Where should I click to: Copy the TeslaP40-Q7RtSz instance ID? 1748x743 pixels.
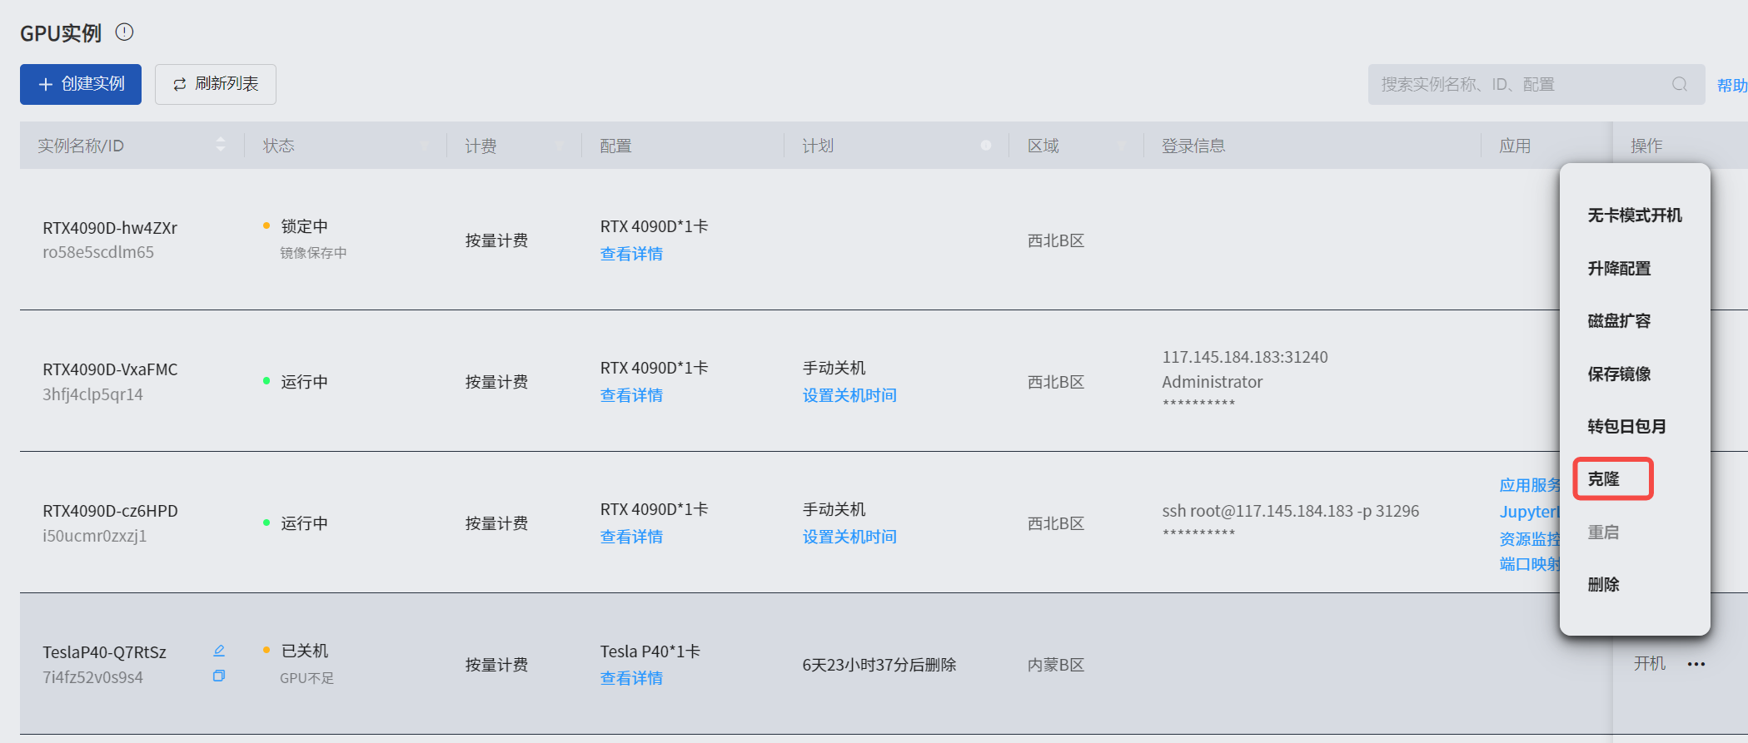[x=219, y=676]
